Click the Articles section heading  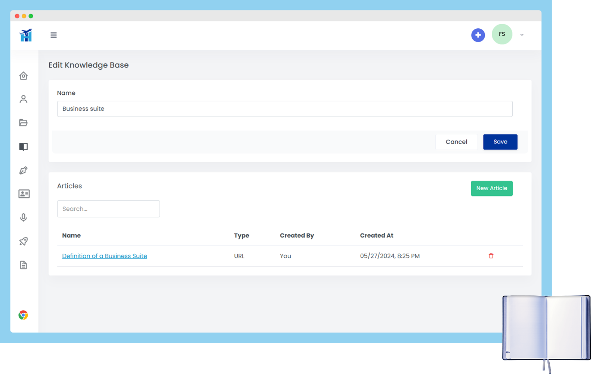70,186
